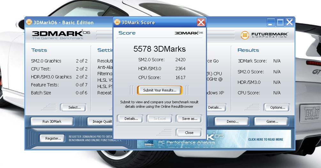Click the 3DMark06 logo in main window header
The image size is (321, 168).
61,34
